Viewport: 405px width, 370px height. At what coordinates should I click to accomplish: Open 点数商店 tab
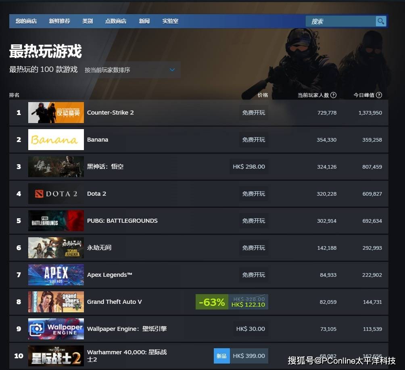[x=116, y=21]
